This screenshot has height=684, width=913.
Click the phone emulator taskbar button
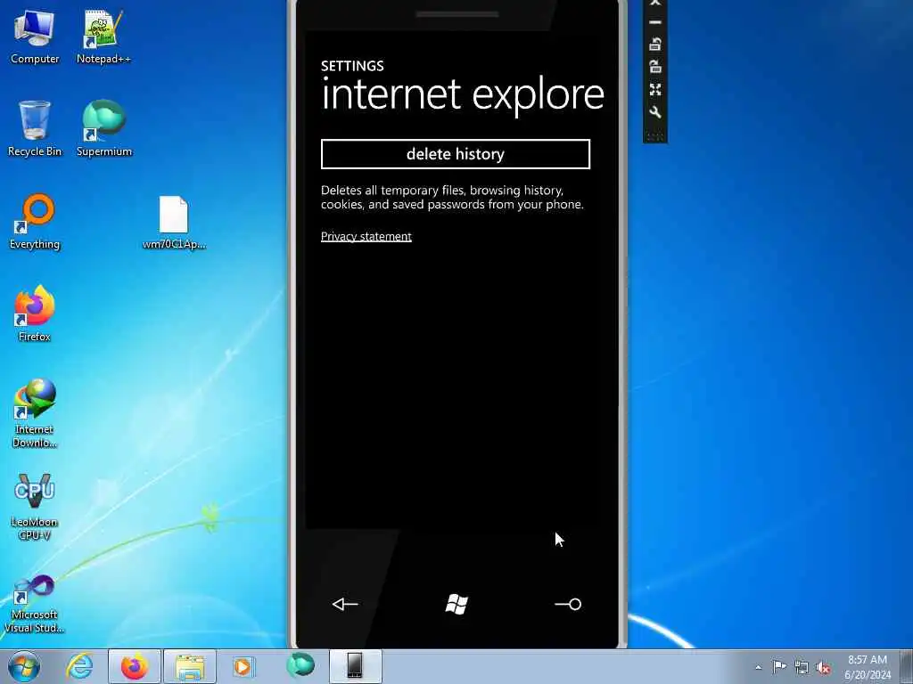[355, 666]
